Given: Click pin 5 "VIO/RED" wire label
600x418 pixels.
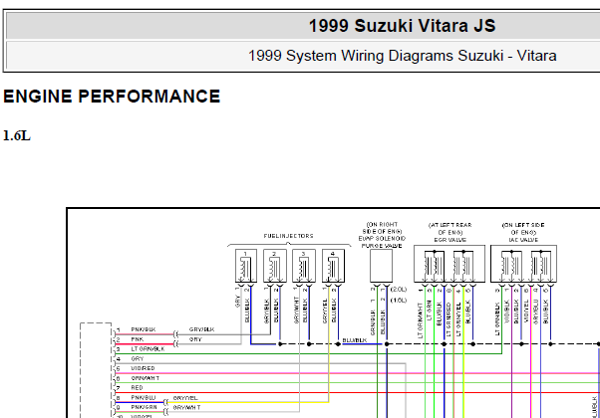Looking at the screenshot, I should click(x=143, y=368).
